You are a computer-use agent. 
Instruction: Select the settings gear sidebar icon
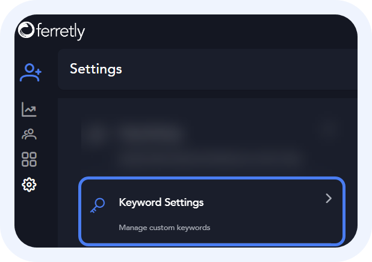29,185
